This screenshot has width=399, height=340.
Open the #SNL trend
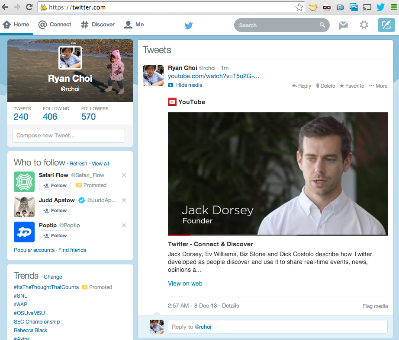[x=21, y=296]
